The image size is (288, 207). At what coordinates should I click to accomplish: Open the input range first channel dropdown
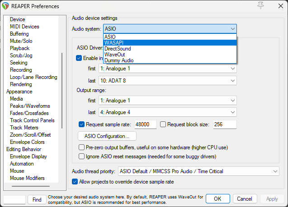click(x=168, y=69)
